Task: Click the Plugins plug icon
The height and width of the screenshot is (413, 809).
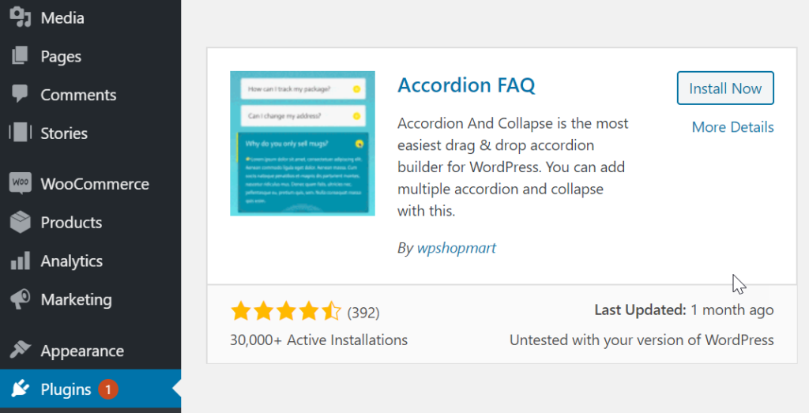Action: tap(21, 389)
